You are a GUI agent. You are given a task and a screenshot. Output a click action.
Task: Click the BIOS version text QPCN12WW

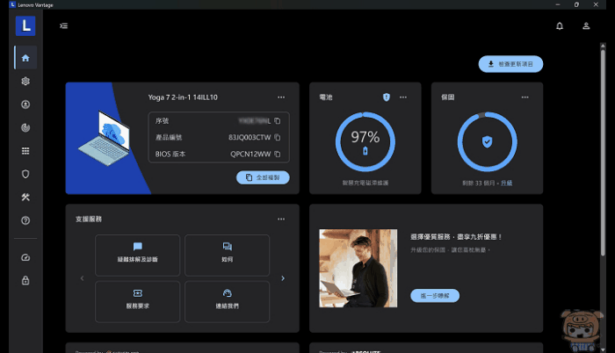click(x=250, y=155)
